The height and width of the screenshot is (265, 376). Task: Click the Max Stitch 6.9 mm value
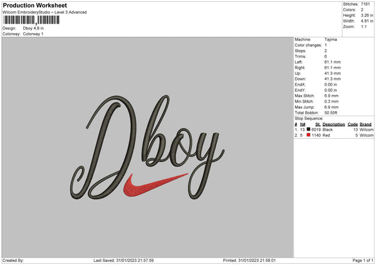pyautogui.click(x=332, y=96)
